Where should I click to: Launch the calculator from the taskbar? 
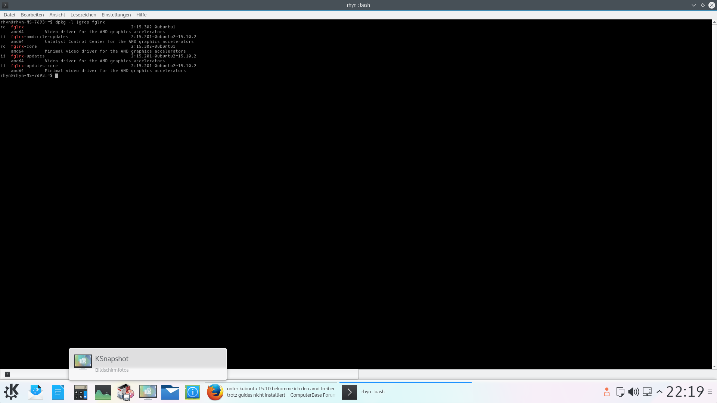click(80, 392)
